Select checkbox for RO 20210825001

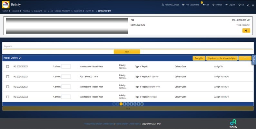[x=8, y=87]
